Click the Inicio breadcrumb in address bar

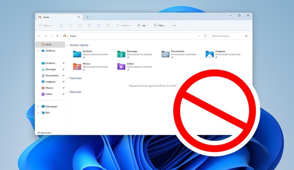coord(73,36)
